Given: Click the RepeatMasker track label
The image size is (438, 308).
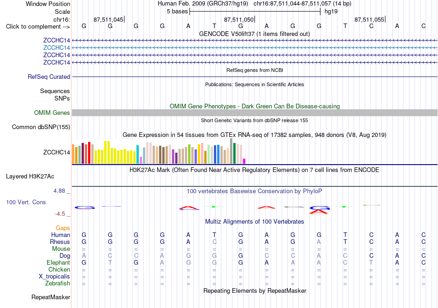Looking at the screenshot, I should tap(51, 297).
